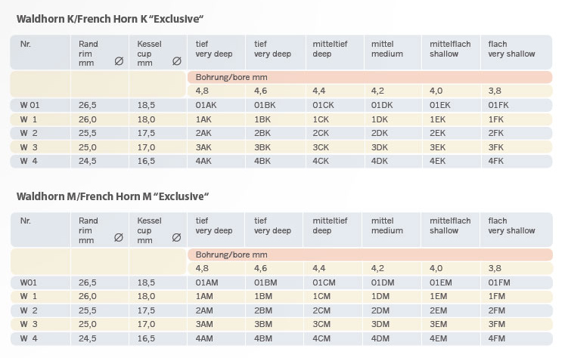Click the 4FK model cell
The height and width of the screenshot is (358, 568).
coord(496,161)
